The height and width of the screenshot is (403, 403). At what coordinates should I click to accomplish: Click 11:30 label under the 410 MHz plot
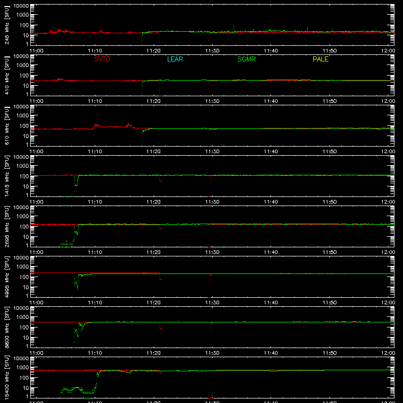[x=212, y=101]
